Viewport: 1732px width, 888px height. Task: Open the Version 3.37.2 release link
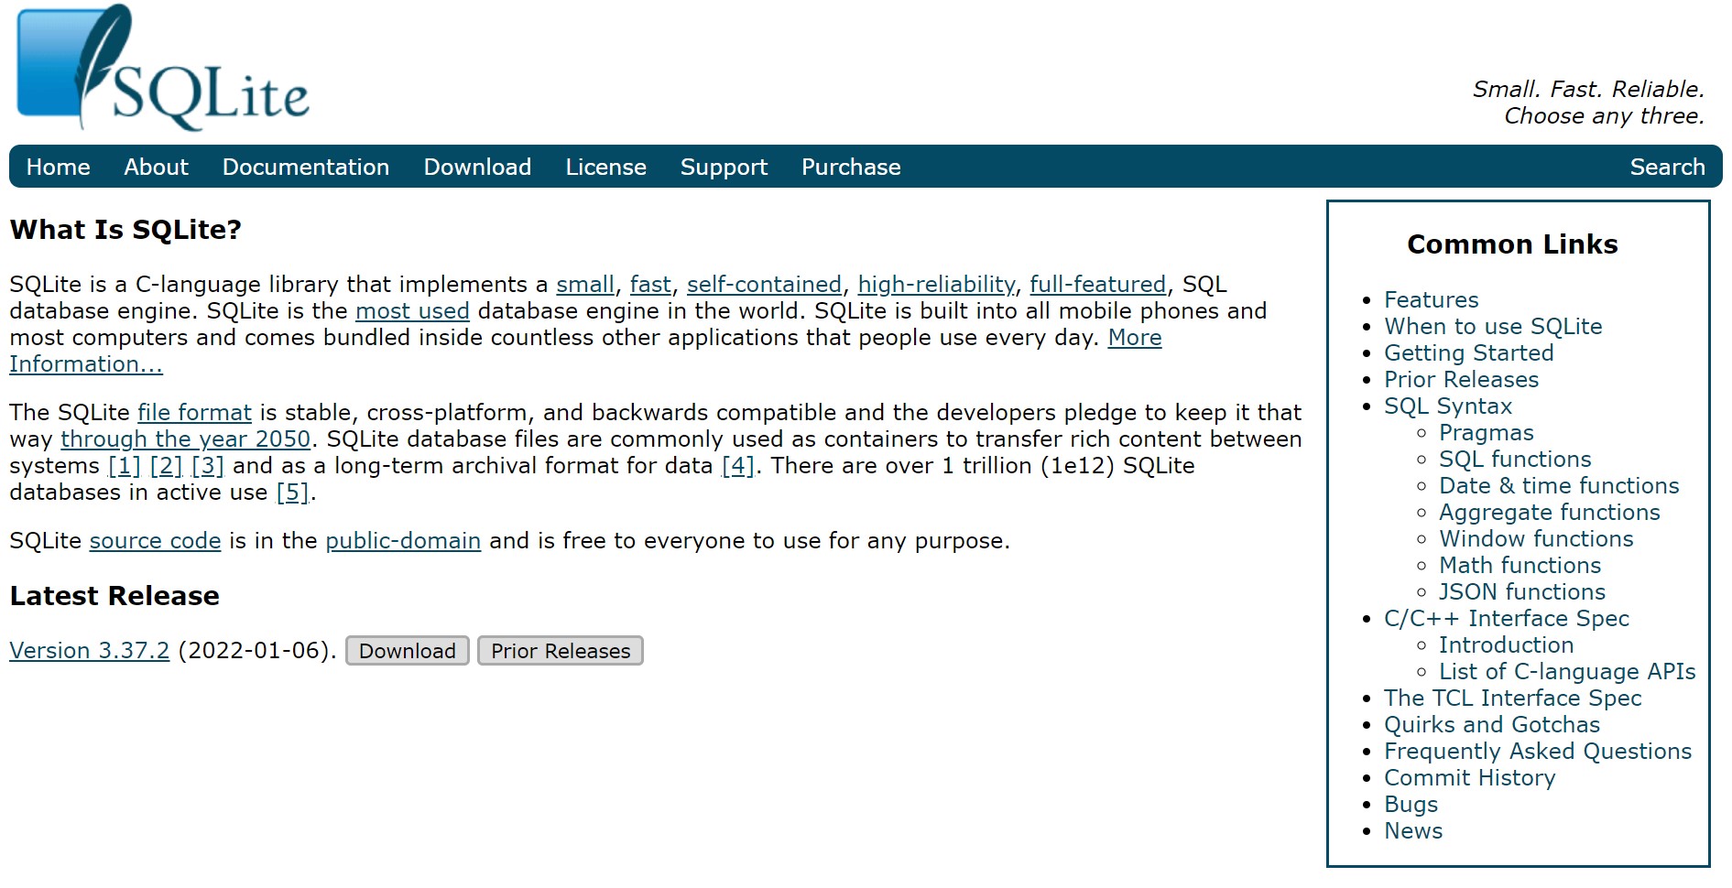click(88, 650)
